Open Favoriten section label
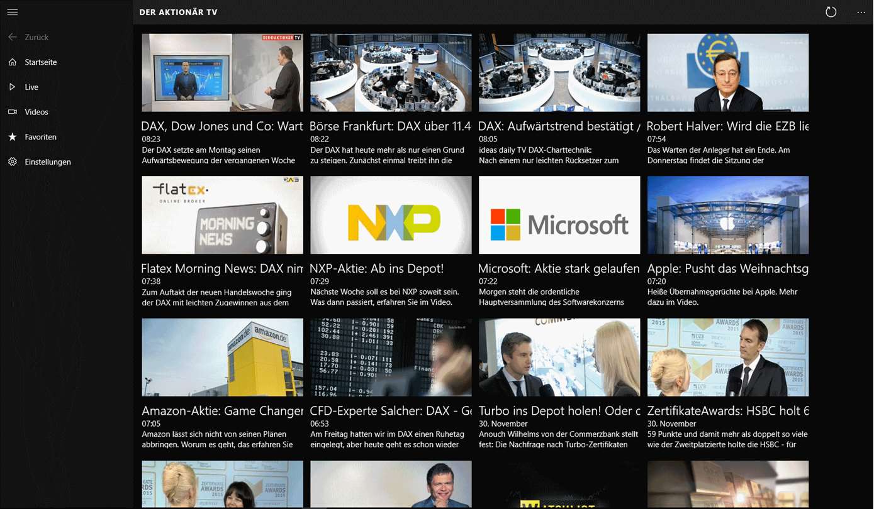Screen dimensions: 874x509 (41, 137)
